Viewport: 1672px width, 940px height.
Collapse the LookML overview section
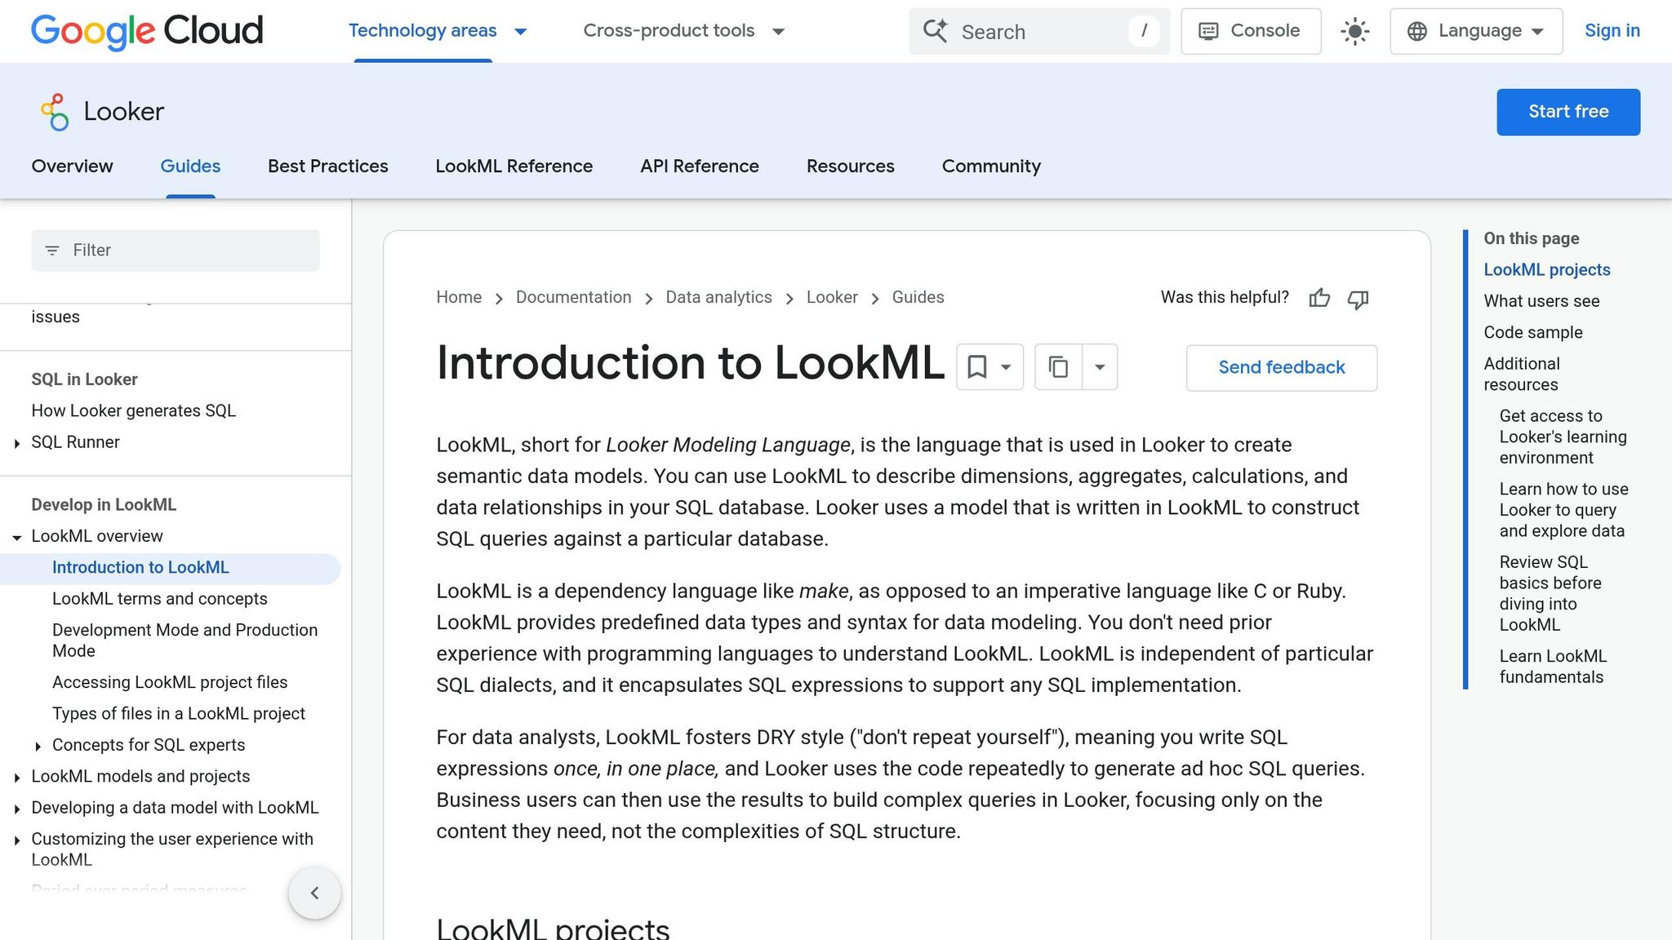[17, 537]
